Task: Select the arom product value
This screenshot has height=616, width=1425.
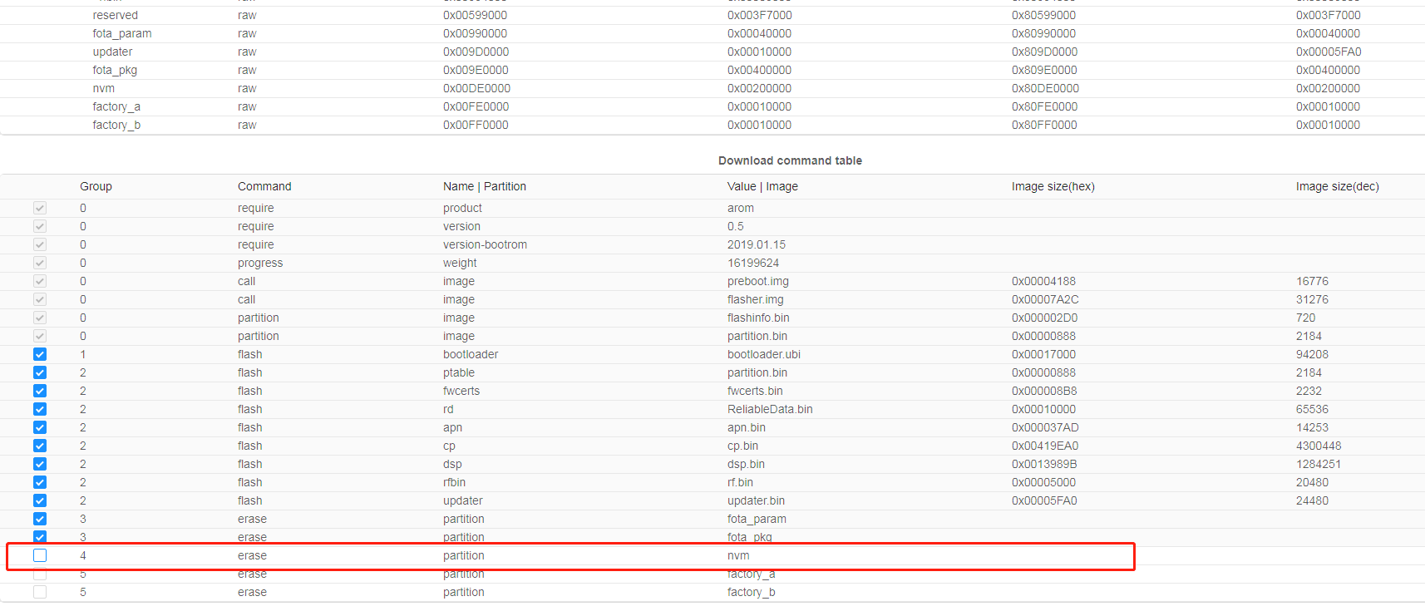Action: coord(741,208)
